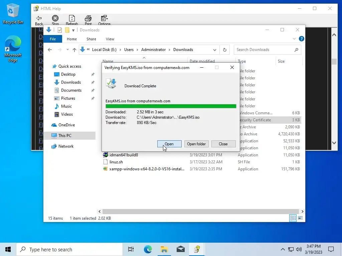Switch to the Share ribbon tab
Image resolution: width=342 pixels, height=256 pixels.
[91, 39]
